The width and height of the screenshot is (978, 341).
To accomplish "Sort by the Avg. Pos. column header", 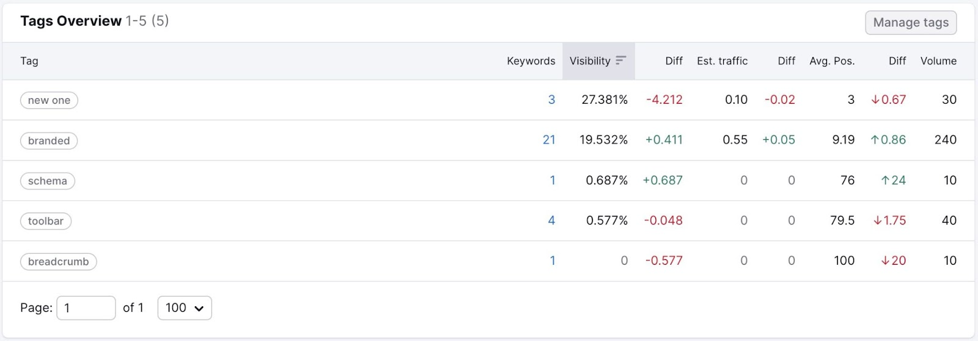I will tap(832, 61).
